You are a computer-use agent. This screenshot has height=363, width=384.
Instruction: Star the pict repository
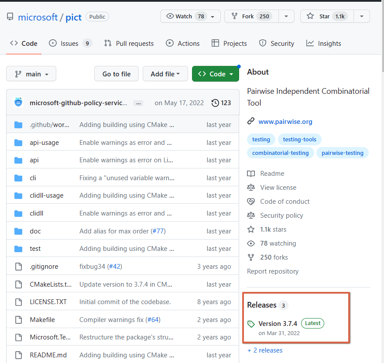327,17
